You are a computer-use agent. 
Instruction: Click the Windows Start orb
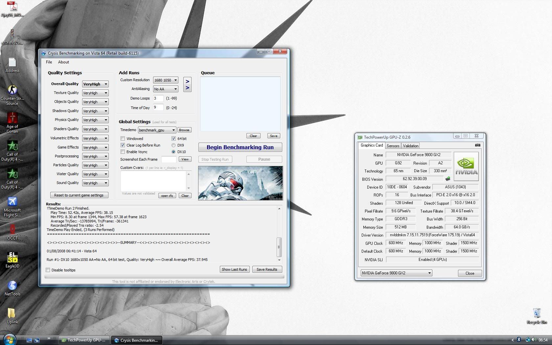point(10,339)
